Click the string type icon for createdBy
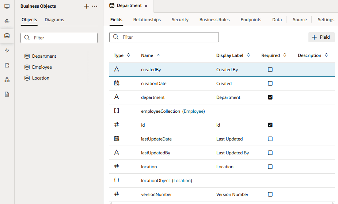This screenshot has width=338, height=204. pos(117,69)
